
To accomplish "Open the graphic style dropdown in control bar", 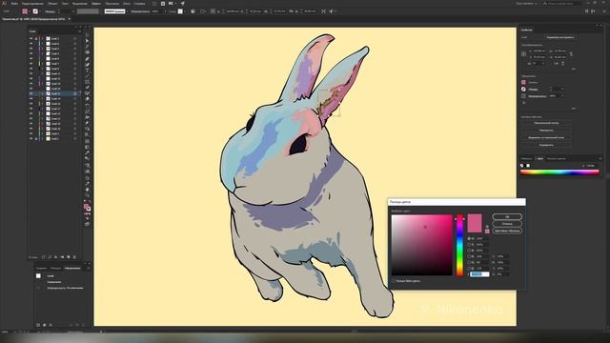I will point(184,11).
